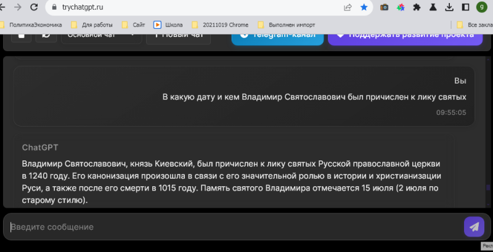Open the Школа bookmark
Image resolution: width=493 pixels, height=252 pixels.
pyautogui.click(x=168, y=25)
